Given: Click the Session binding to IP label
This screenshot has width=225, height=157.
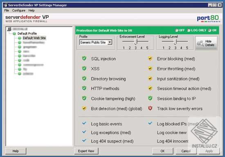Looking at the screenshot, I should tap(176, 99).
